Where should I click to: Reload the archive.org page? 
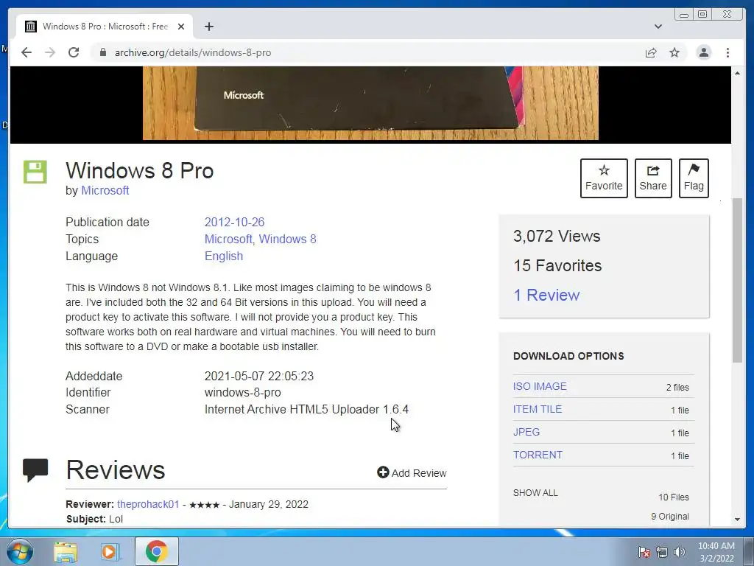pos(74,52)
